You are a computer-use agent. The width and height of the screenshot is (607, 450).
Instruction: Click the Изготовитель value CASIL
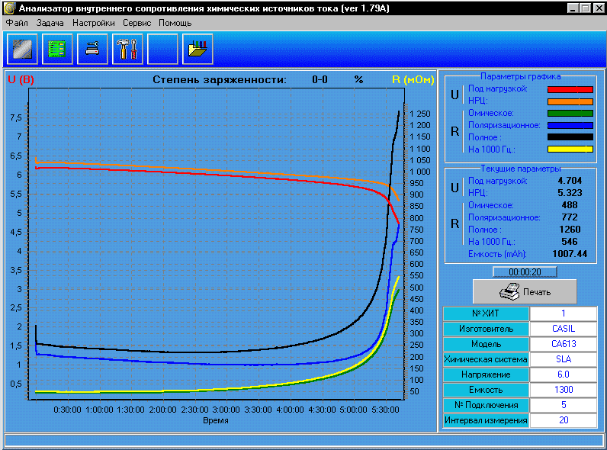564,329
